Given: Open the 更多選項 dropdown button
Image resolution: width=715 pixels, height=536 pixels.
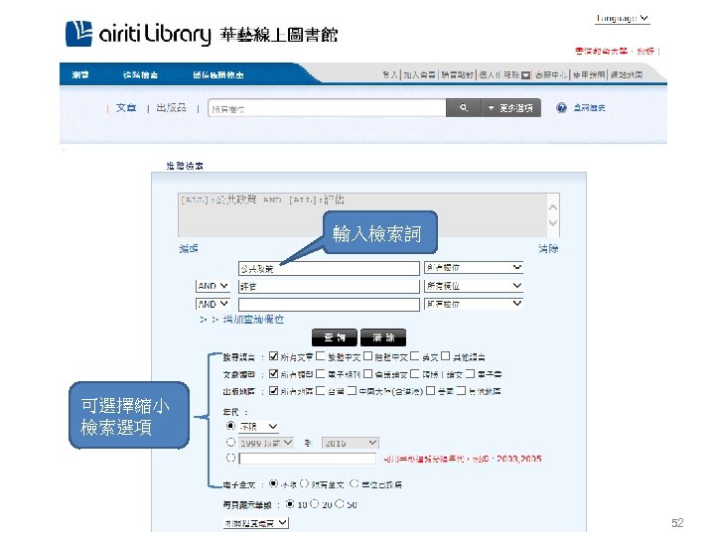Looking at the screenshot, I should click(510, 108).
